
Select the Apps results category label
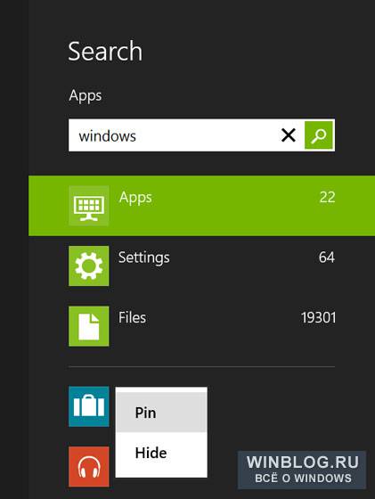tap(135, 198)
